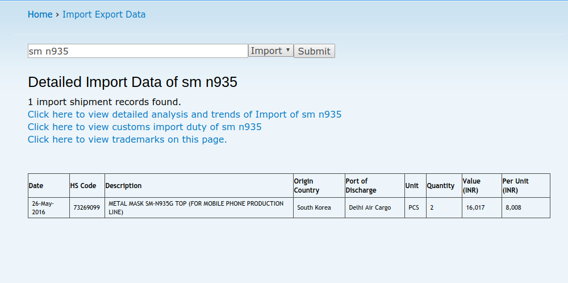The image size is (568, 283).
Task: Click the Per Unit (INR) column header
Action: [x=515, y=186]
